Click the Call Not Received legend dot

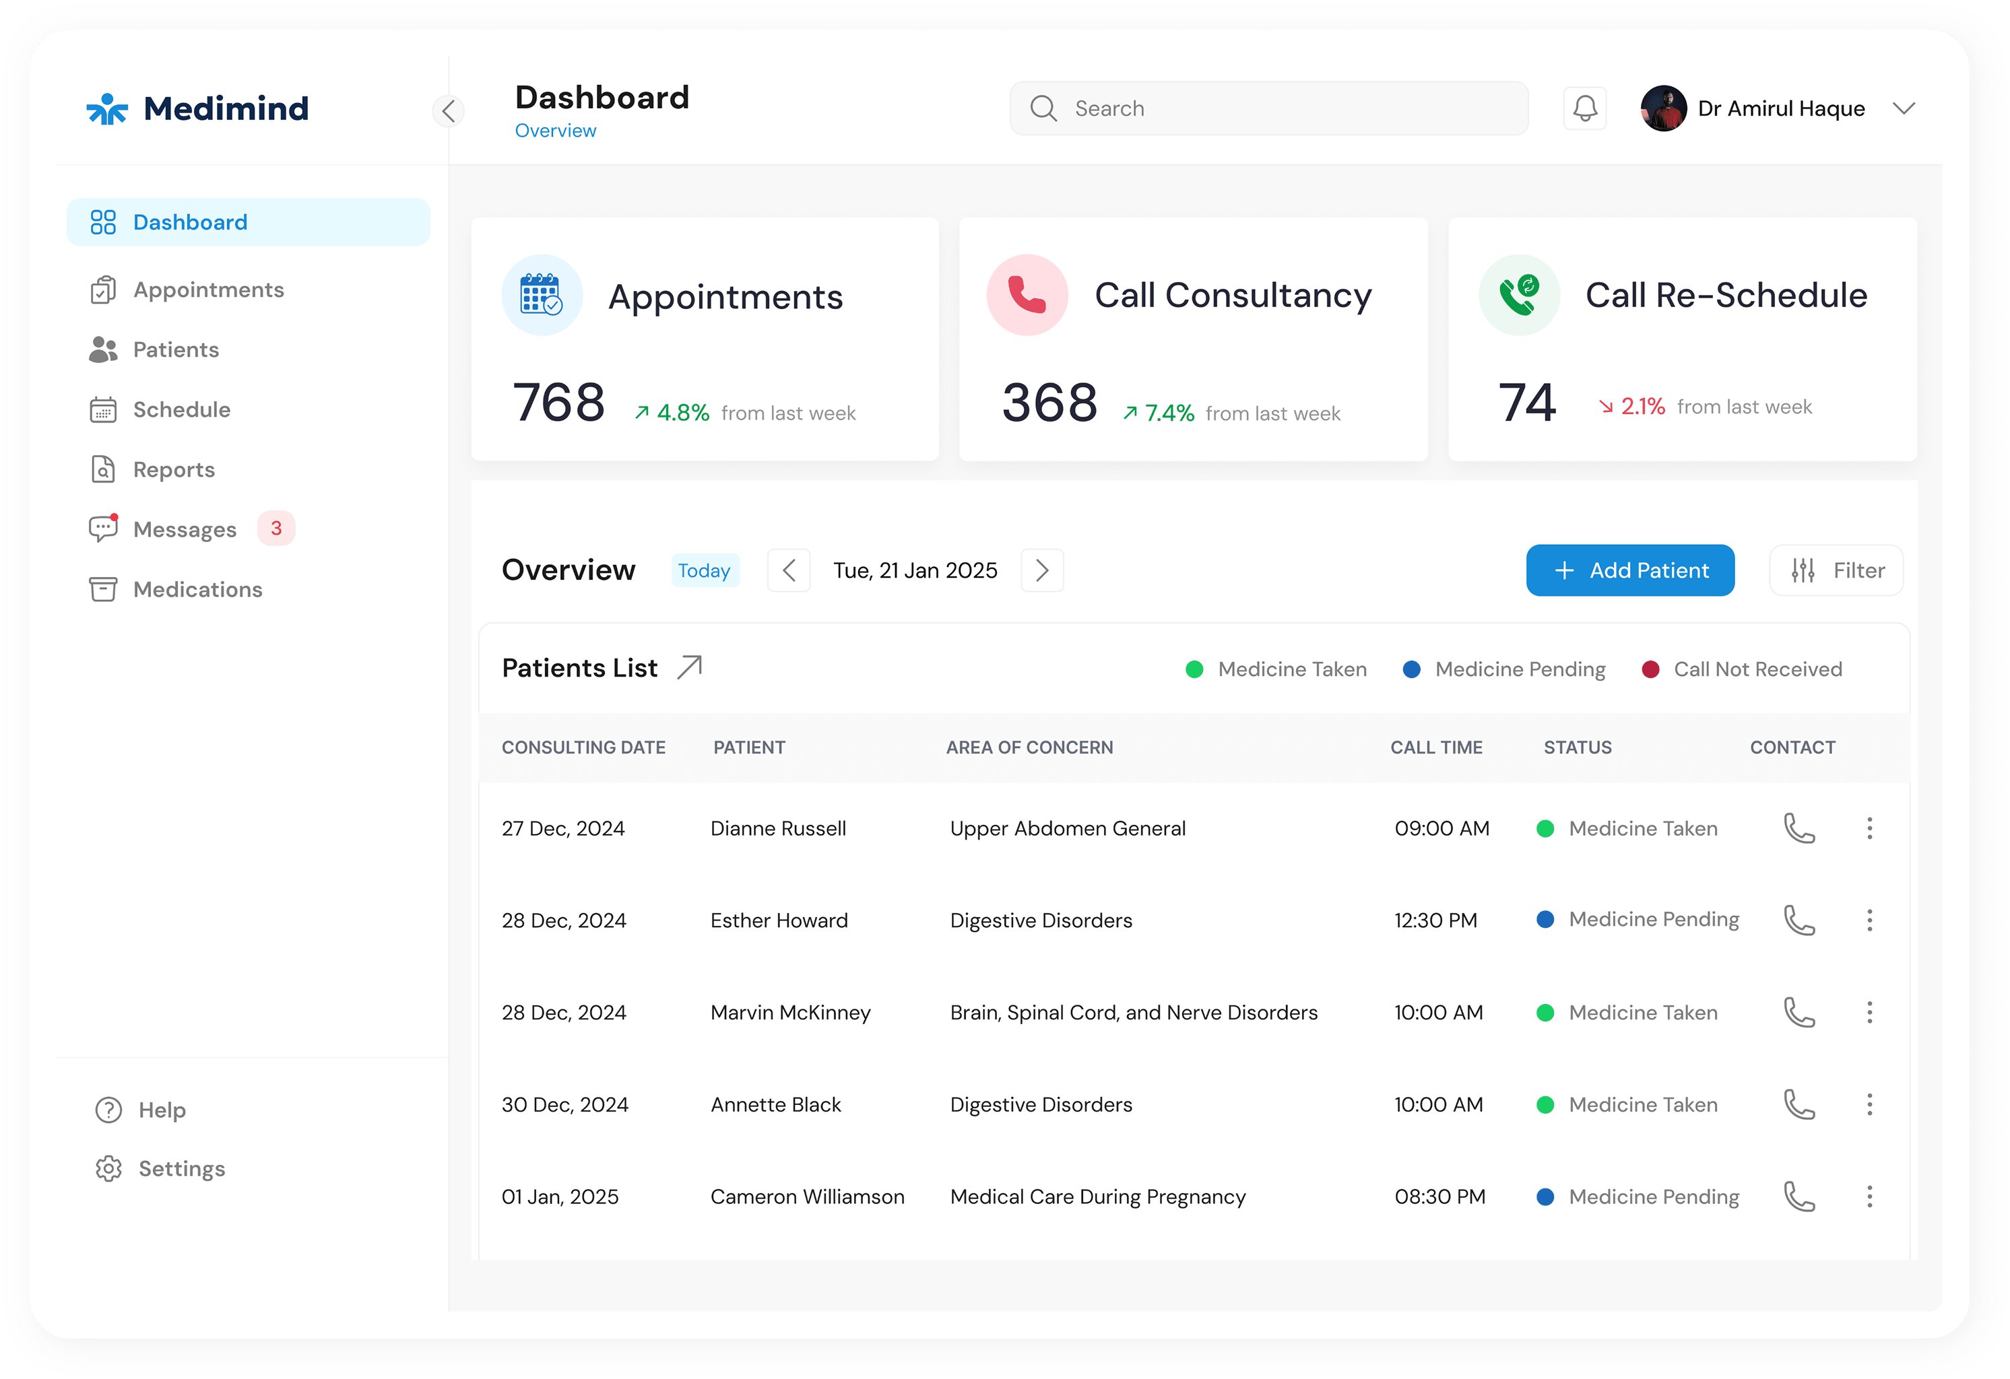1650,669
